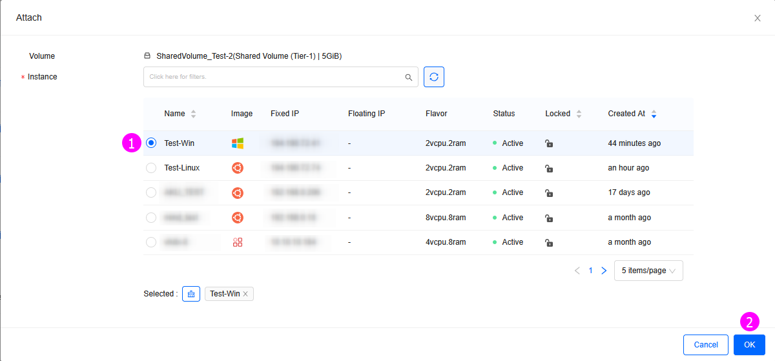
Task: Click the Ubuntu image icon for Test-Linux
Action: click(x=238, y=168)
